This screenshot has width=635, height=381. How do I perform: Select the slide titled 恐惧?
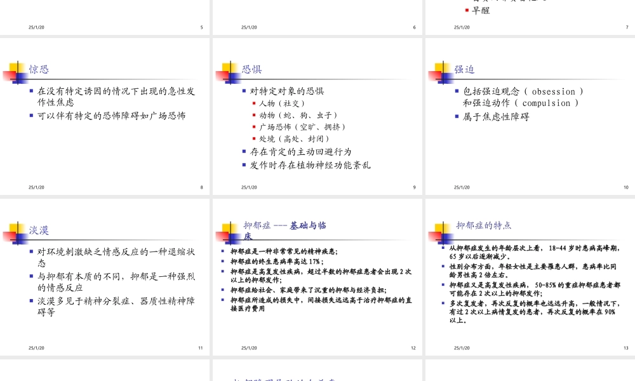(317, 117)
